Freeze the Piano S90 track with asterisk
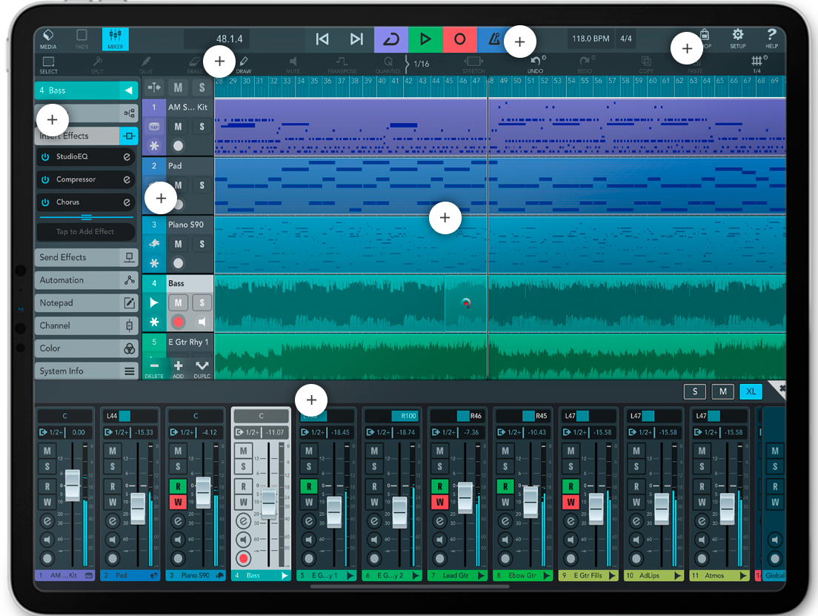The image size is (818, 616). pos(154,263)
